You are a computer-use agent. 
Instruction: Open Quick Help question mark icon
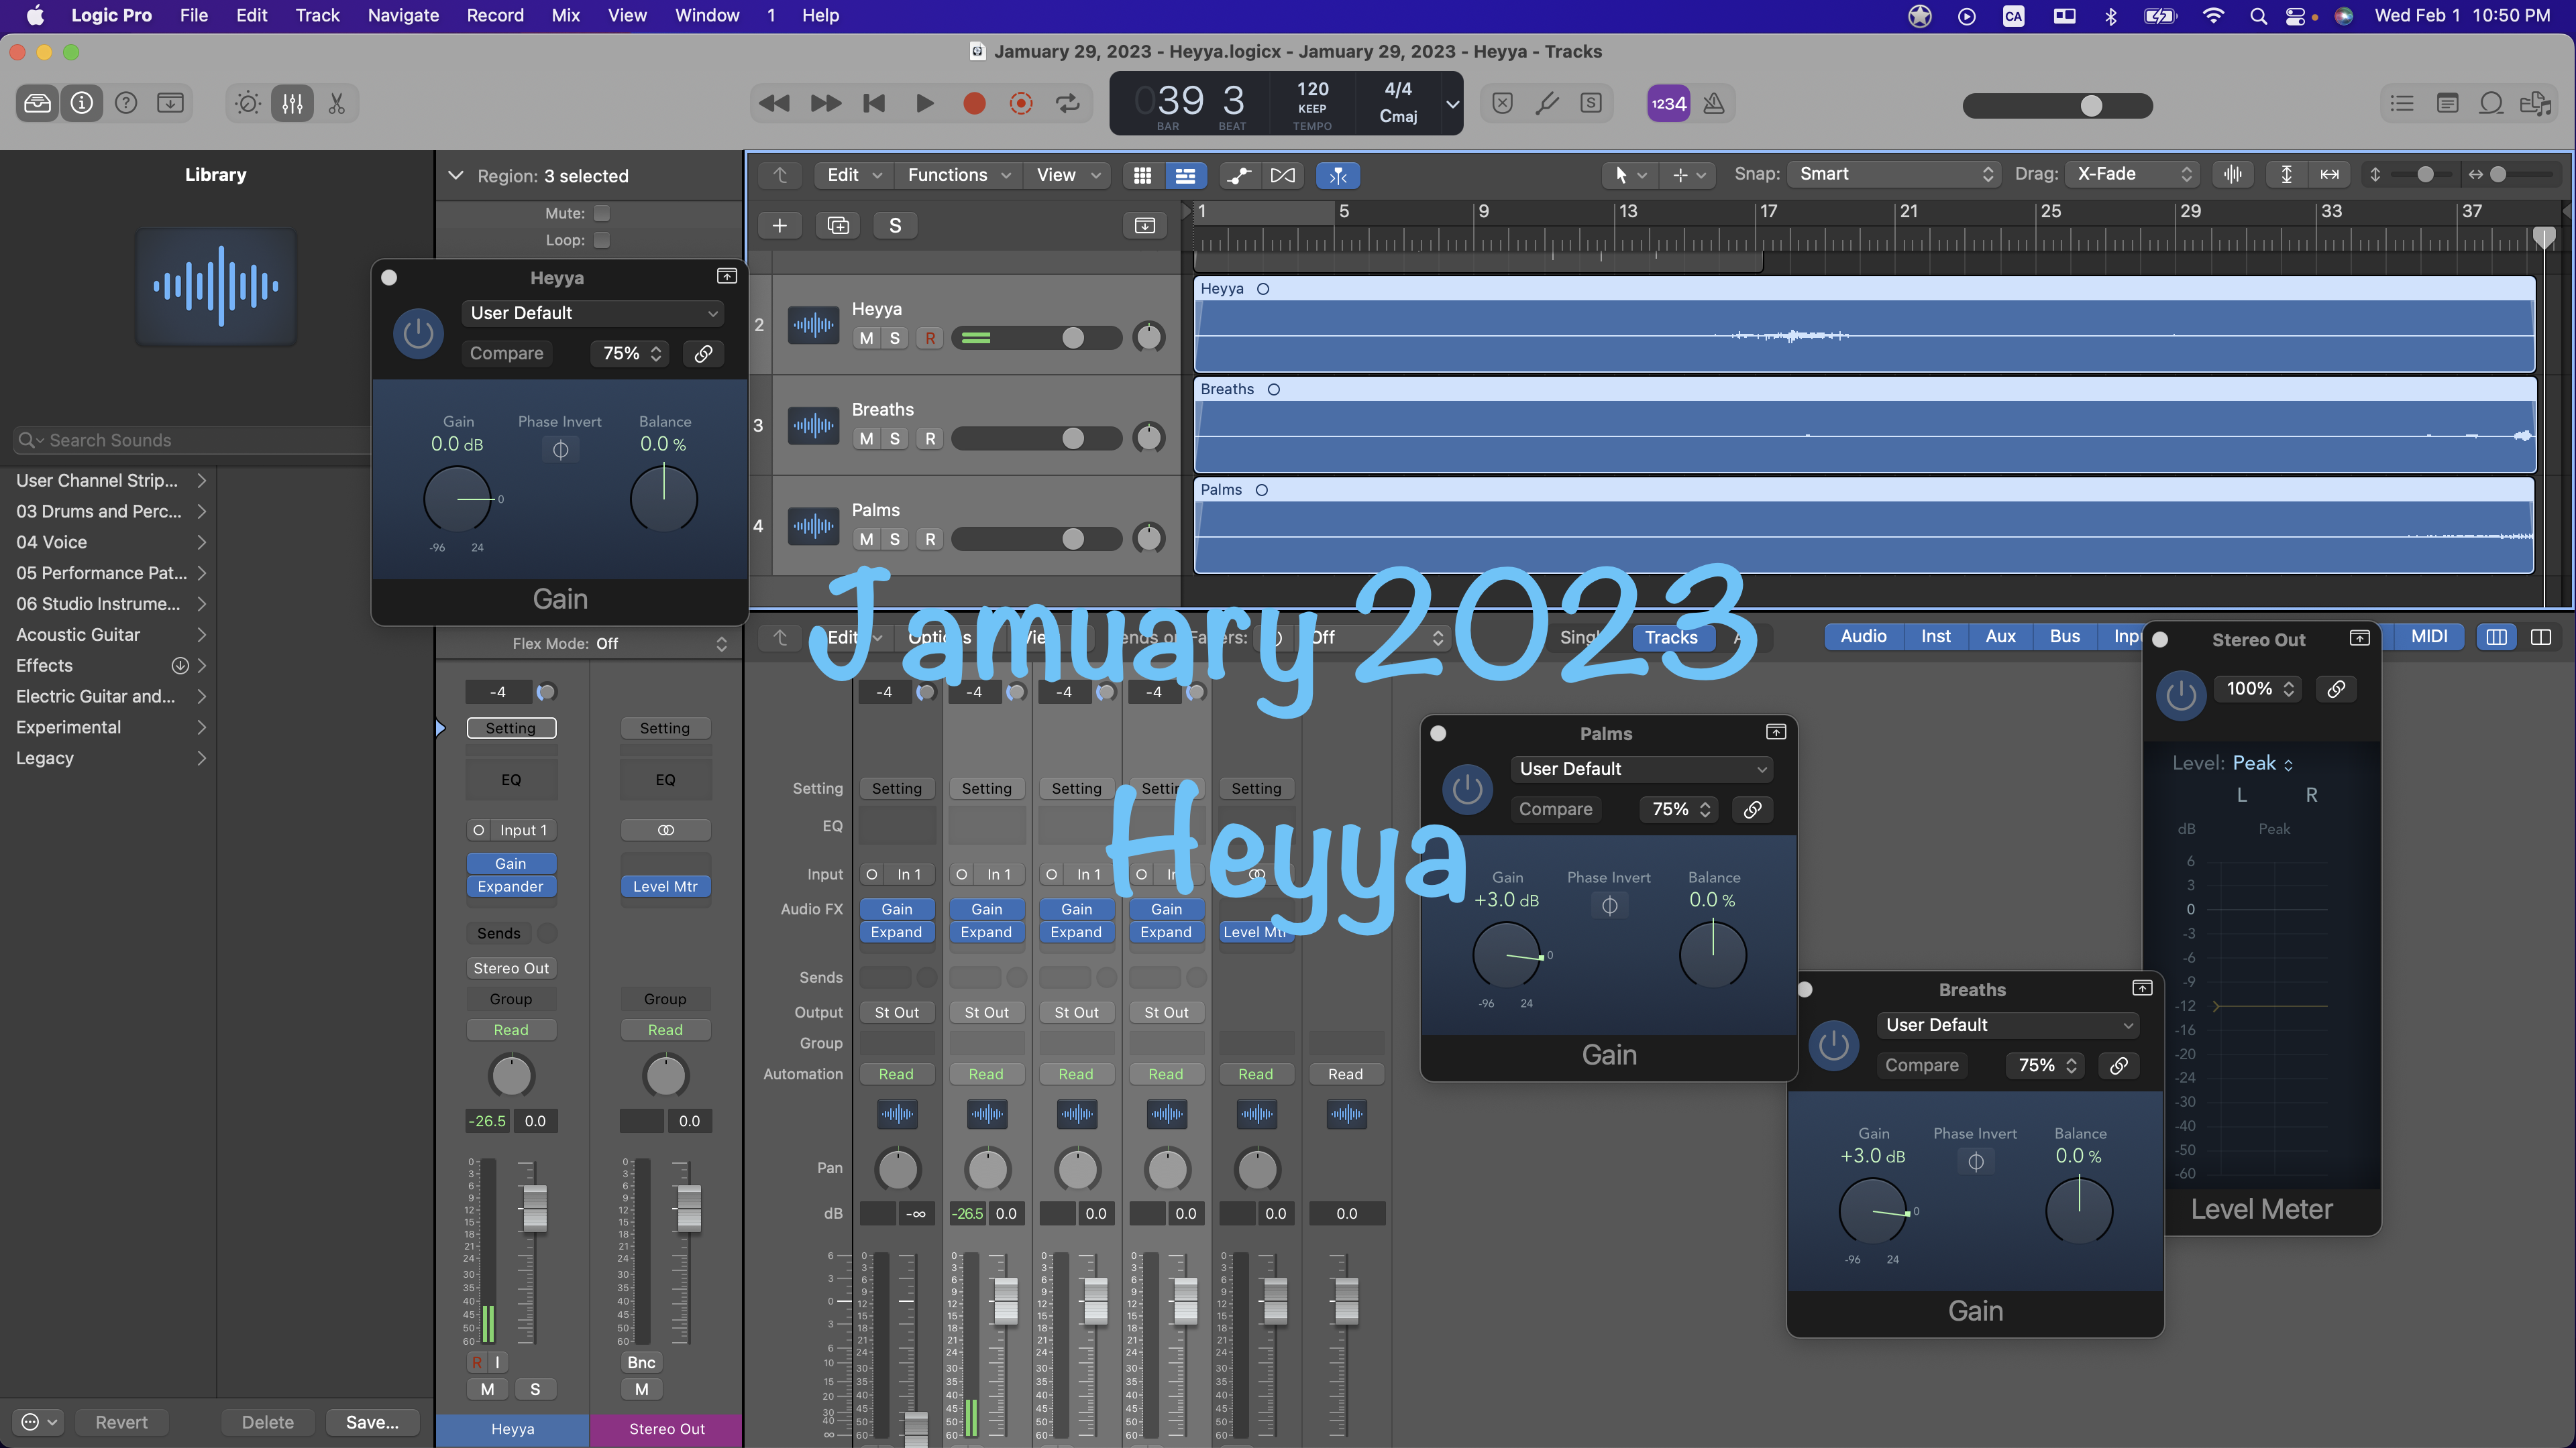pyautogui.click(x=126, y=103)
